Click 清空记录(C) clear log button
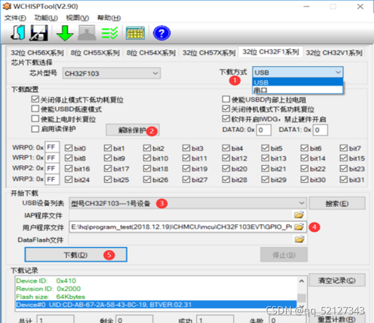374x323 pixels. click(337, 280)
